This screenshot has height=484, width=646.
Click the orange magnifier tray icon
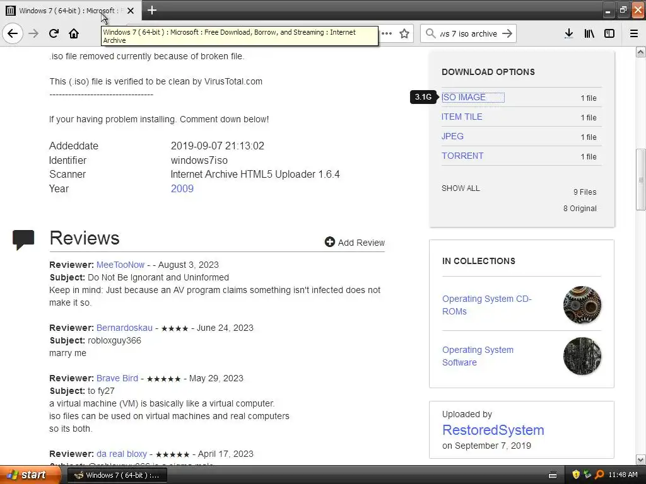click(599, 475)
